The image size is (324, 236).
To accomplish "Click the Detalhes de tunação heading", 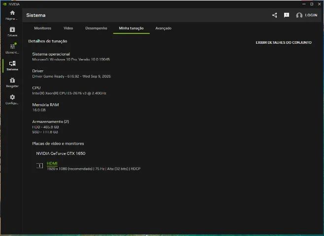I will (48, 41).
